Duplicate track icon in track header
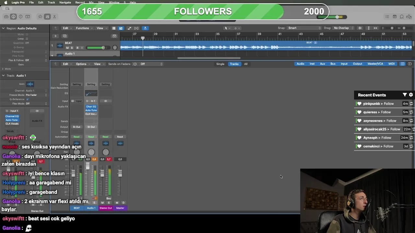Image resolution: width=415 pixels, height=233 pixels. [65, 36]
